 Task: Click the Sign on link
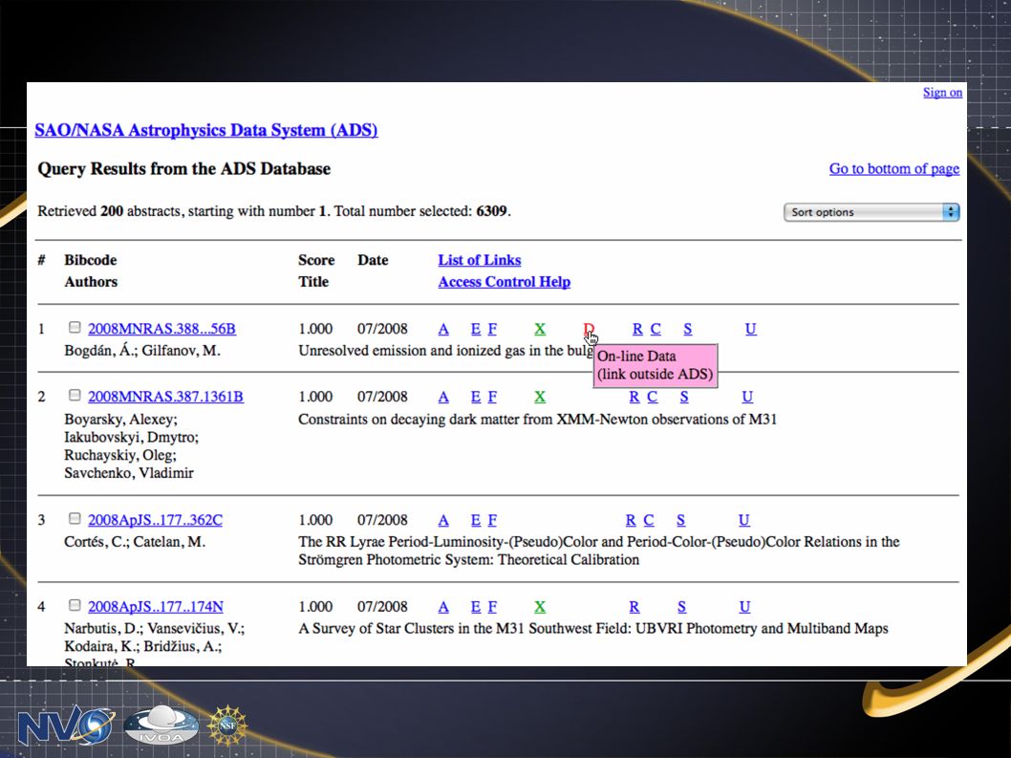(x=942, y=93)
